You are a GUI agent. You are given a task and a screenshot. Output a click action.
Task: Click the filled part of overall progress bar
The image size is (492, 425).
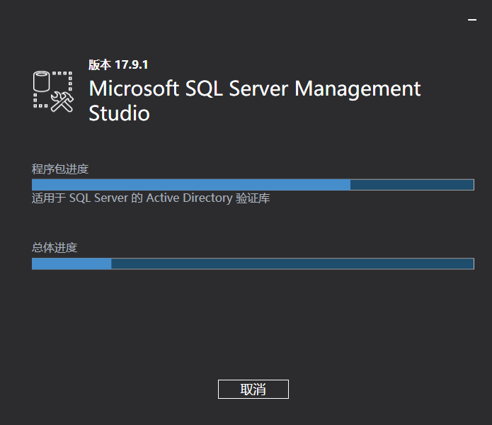(71, 263)
